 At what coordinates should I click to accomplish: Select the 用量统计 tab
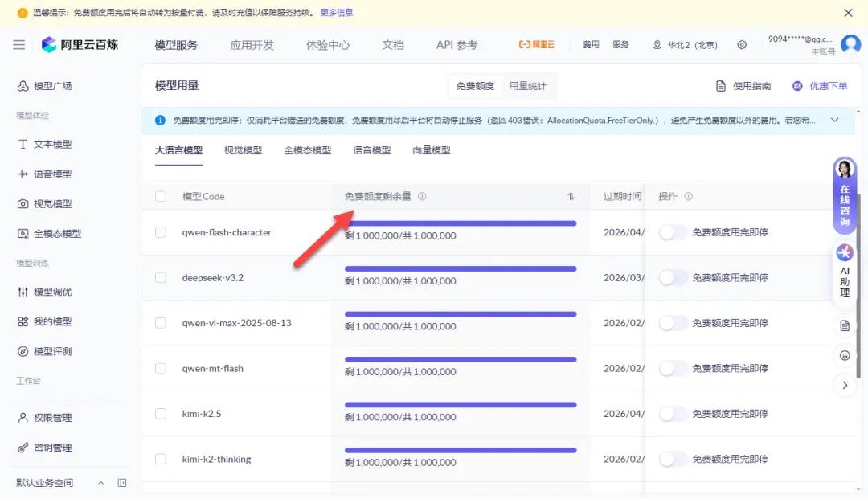[x=527, y=86]
